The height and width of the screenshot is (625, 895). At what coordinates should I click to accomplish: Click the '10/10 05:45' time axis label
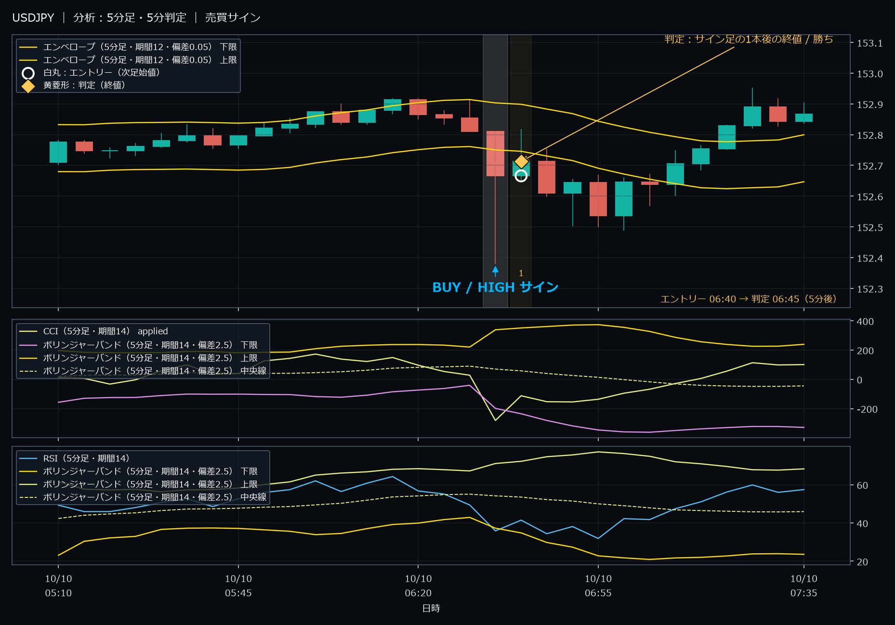click(238, 586)
